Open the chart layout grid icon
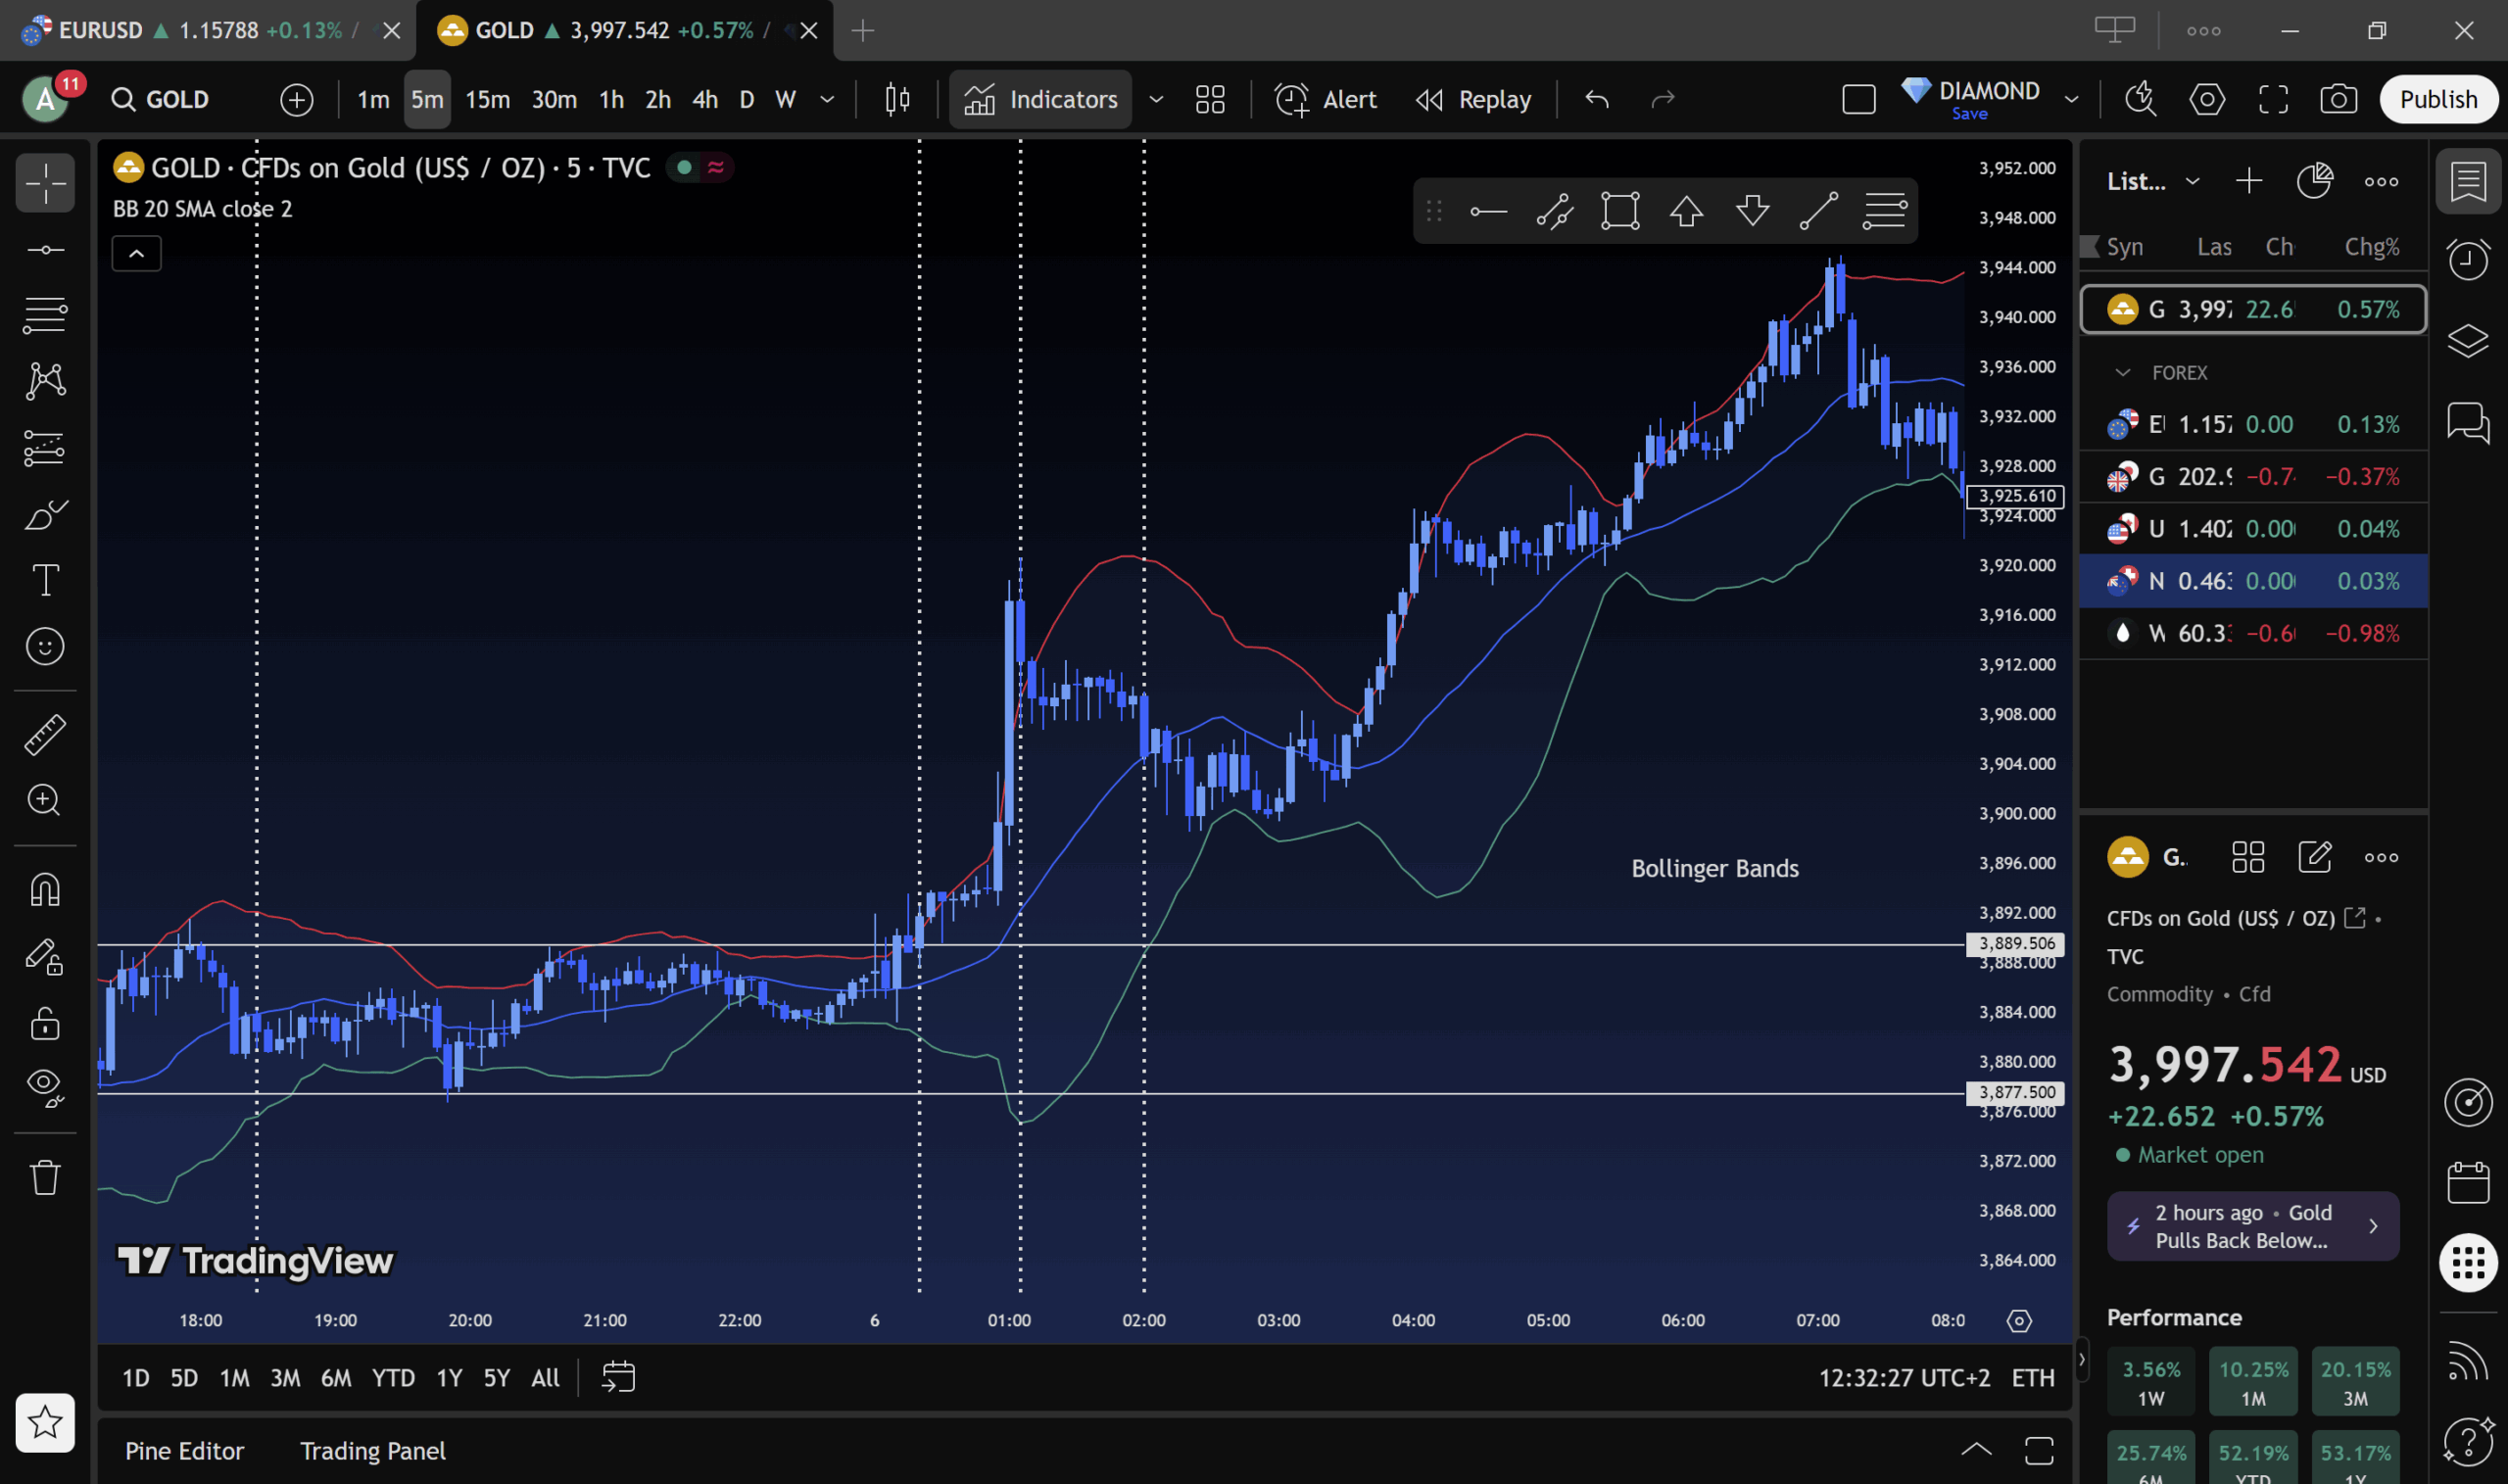The image size is (2508, 1484). coord(1210,99)
